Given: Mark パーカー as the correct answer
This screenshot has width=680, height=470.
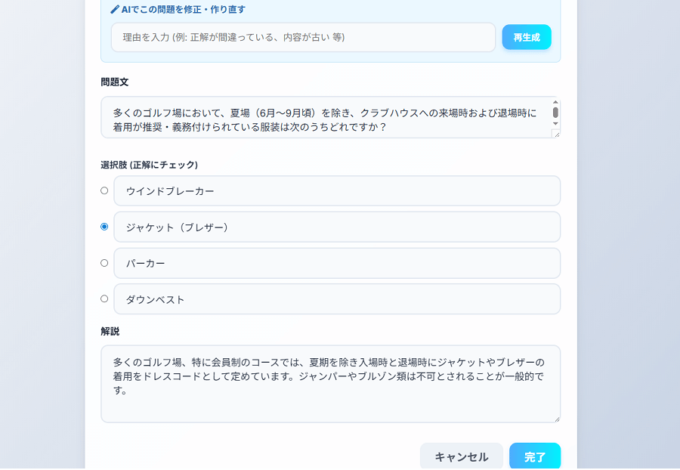Looking at the screenshot, I should [x=104, y=263].
